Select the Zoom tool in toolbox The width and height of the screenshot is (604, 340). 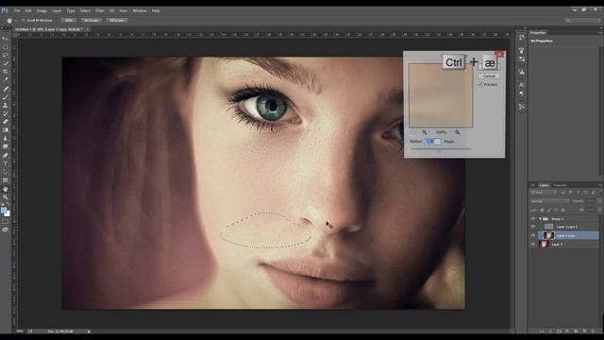(x=6, y=197)
